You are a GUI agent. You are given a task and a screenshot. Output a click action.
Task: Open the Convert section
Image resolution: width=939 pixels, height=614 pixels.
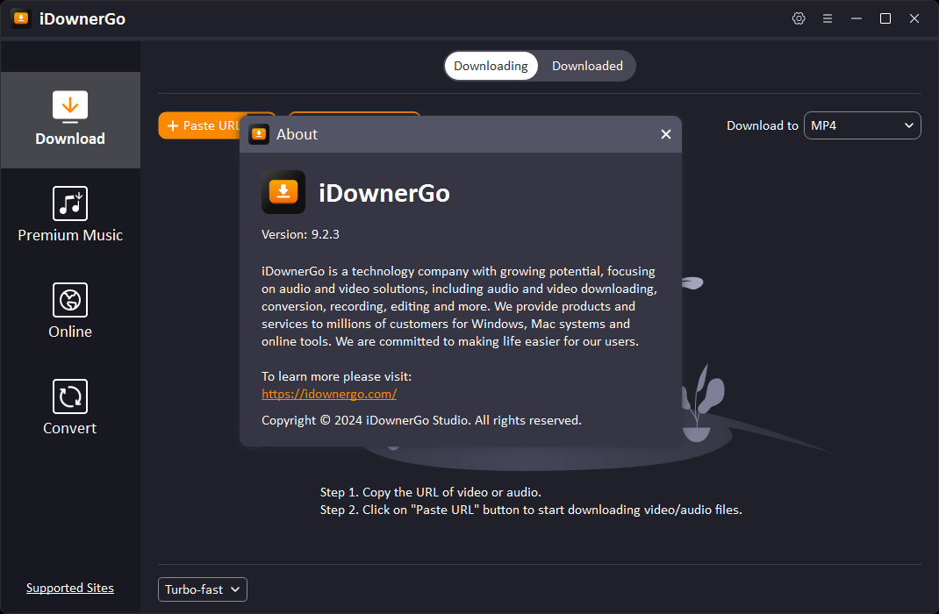click(70, 408)
